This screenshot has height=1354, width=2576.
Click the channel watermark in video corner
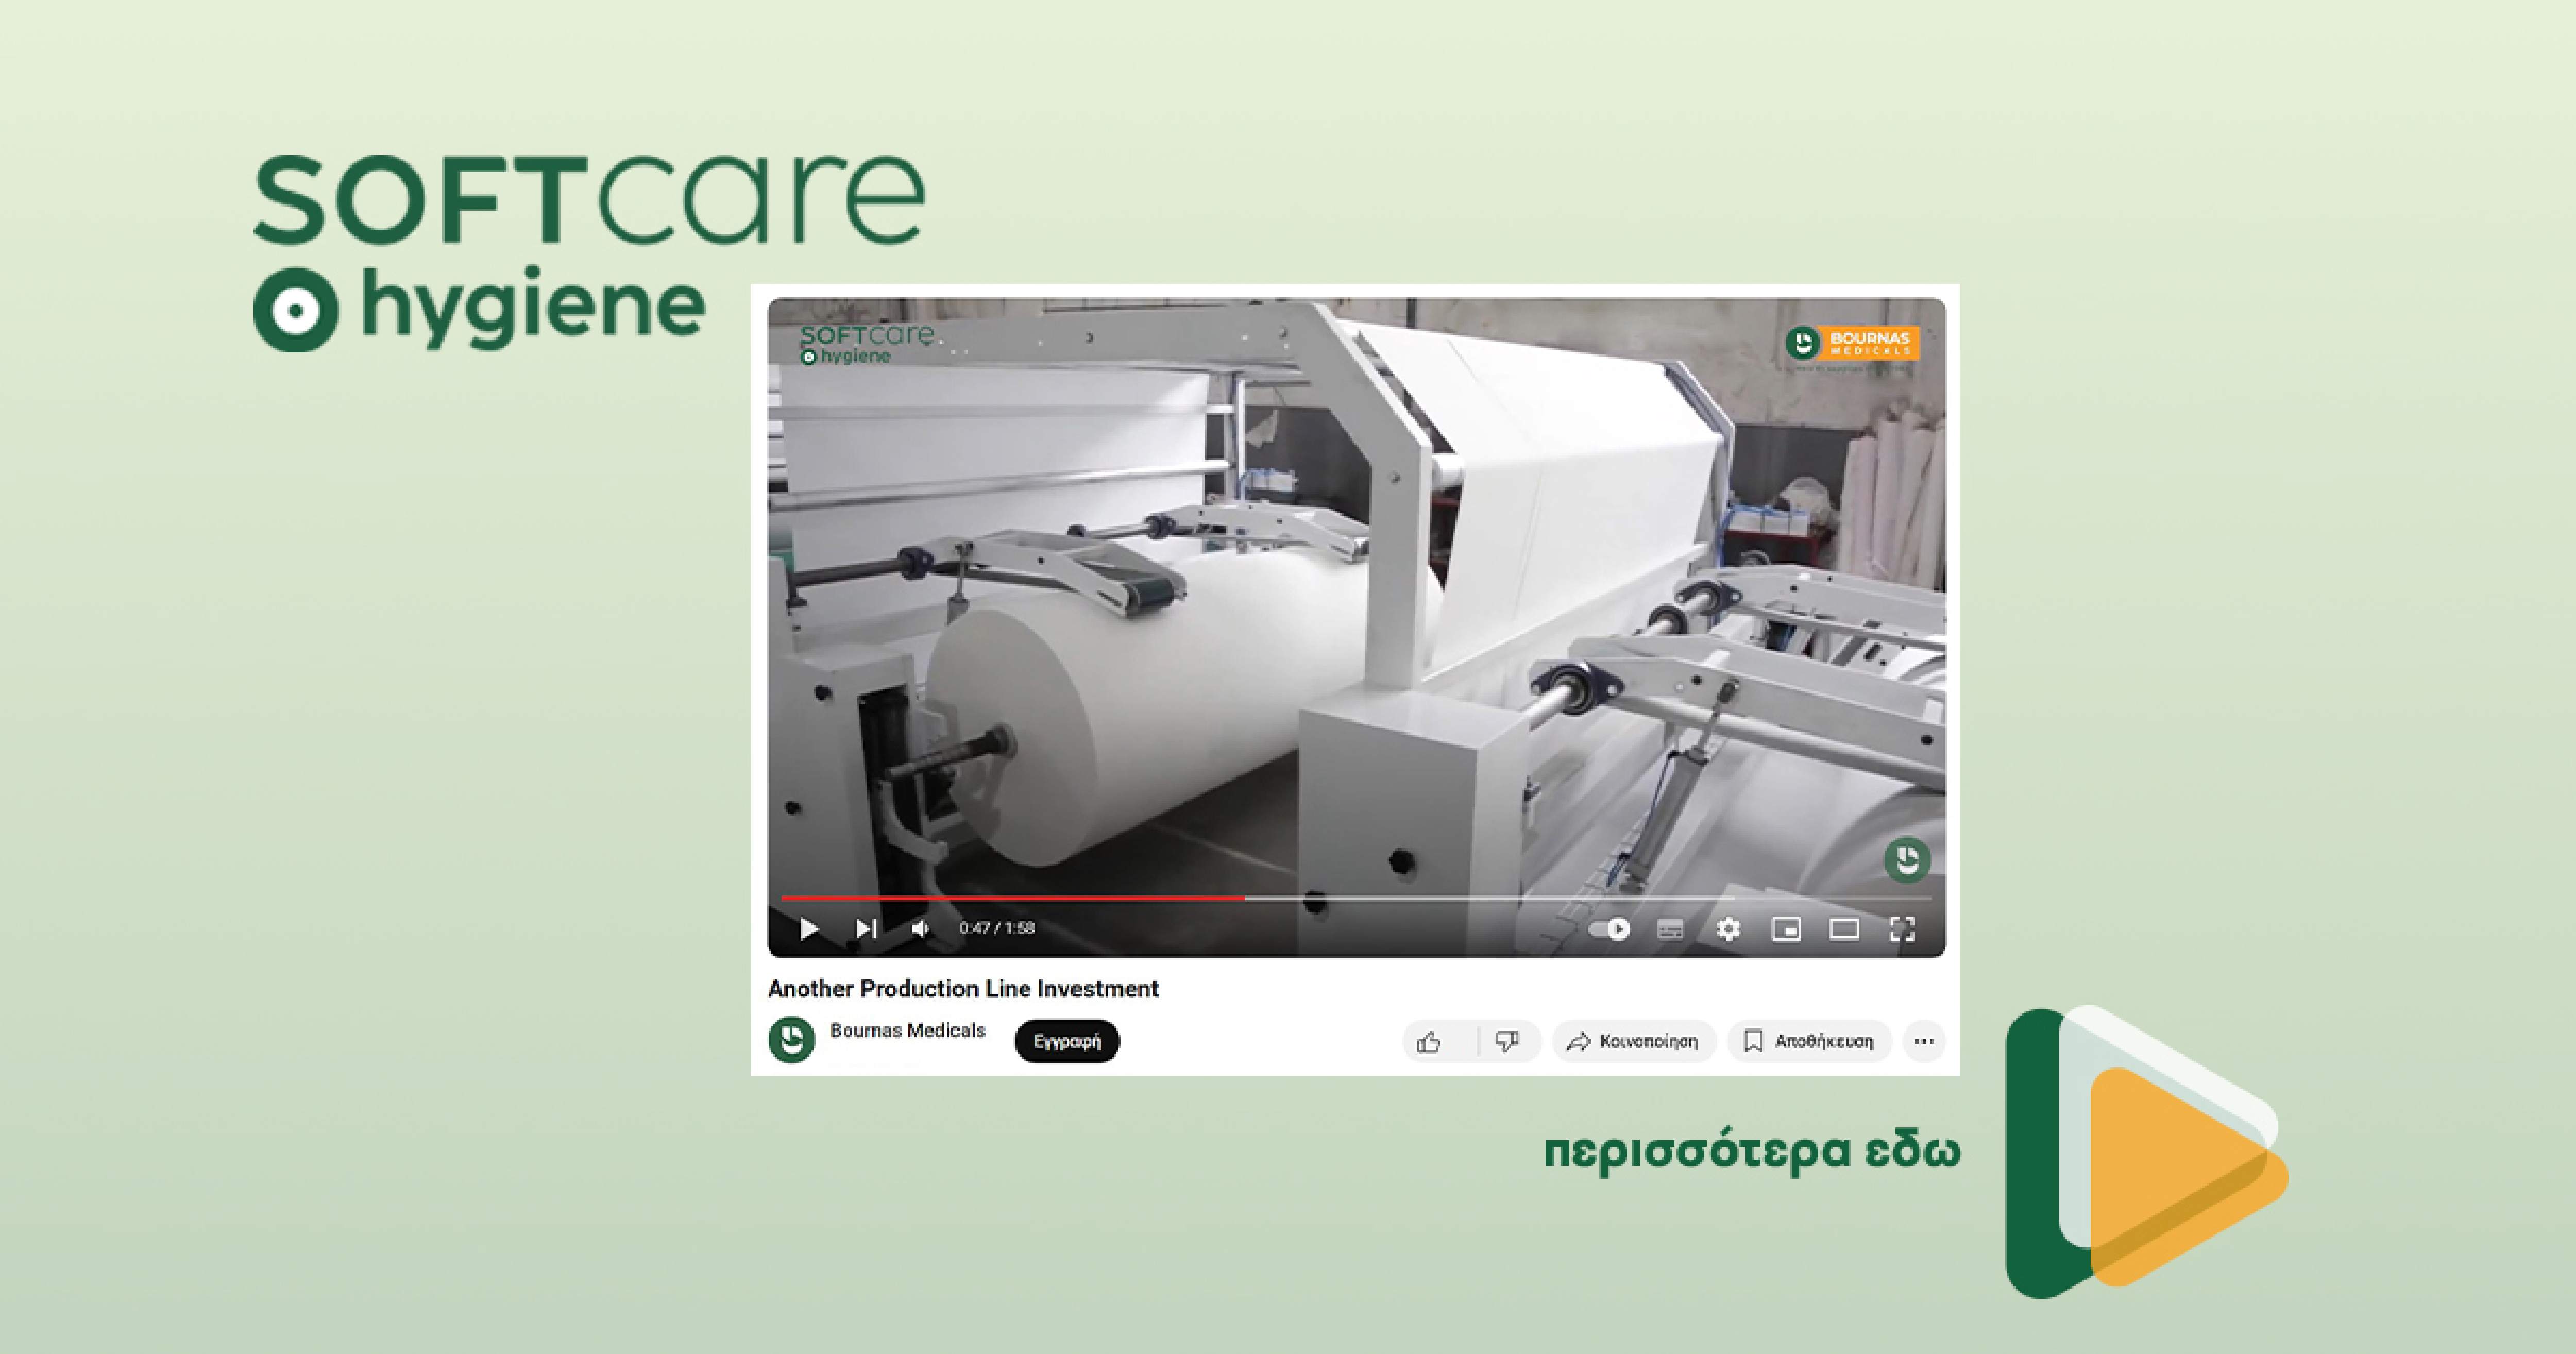pos(1906,860)
